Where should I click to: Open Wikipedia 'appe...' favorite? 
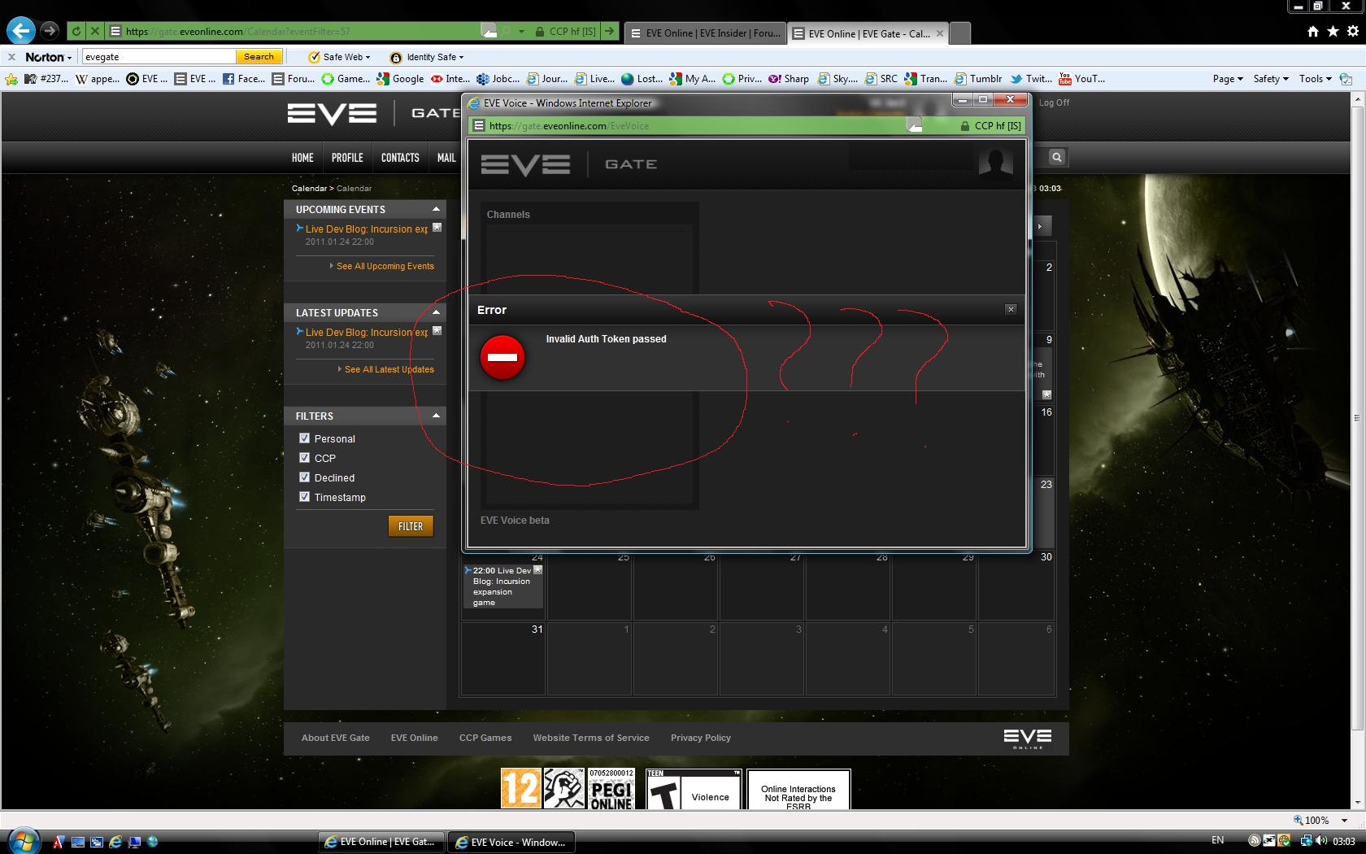click(98, 79)
